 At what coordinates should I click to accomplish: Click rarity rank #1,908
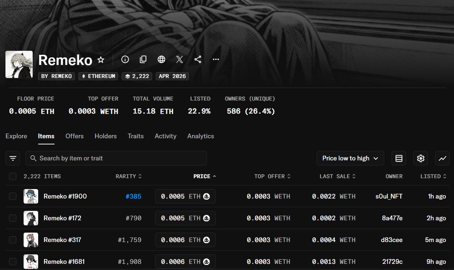(129, 262)
